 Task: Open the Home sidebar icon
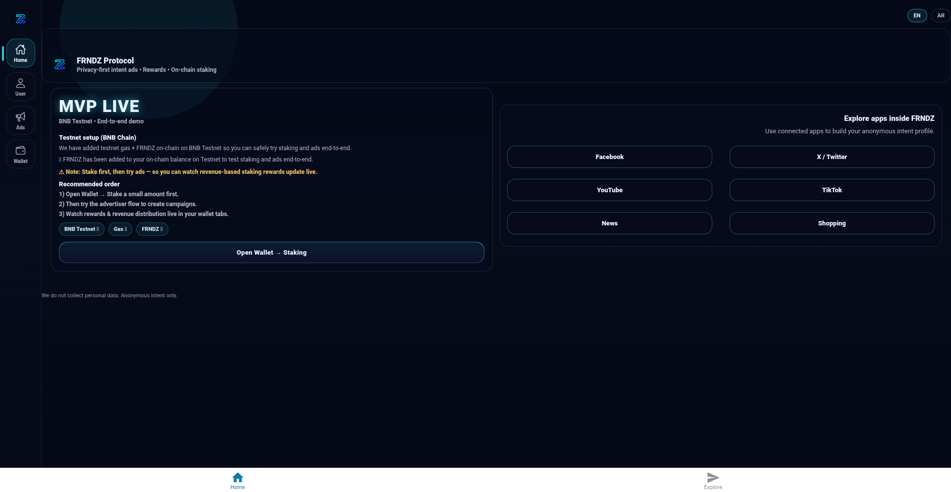click(x=20, y=53)
